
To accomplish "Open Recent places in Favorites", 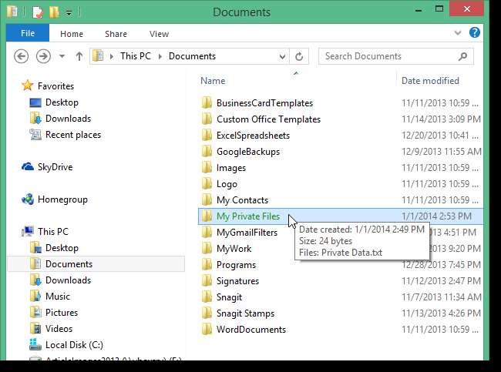I will pyautogui.click(x=73, y=135).
